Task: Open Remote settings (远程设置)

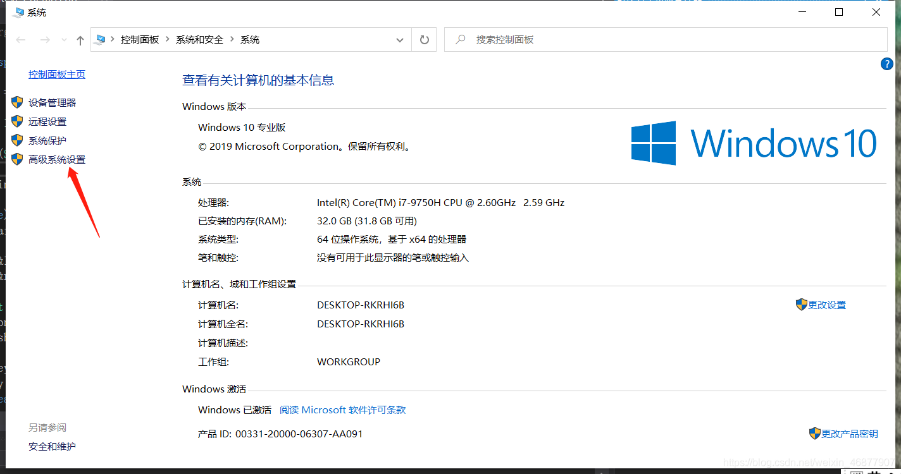Action: pyautogui.click(x=47, y=121)
